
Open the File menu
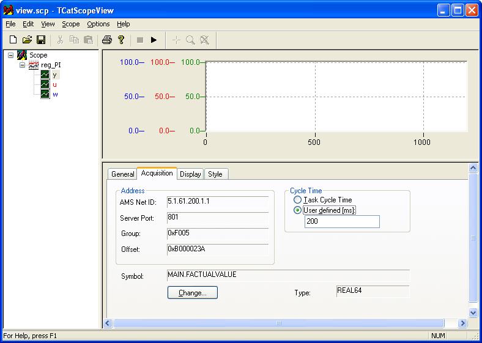click(10, 24)
